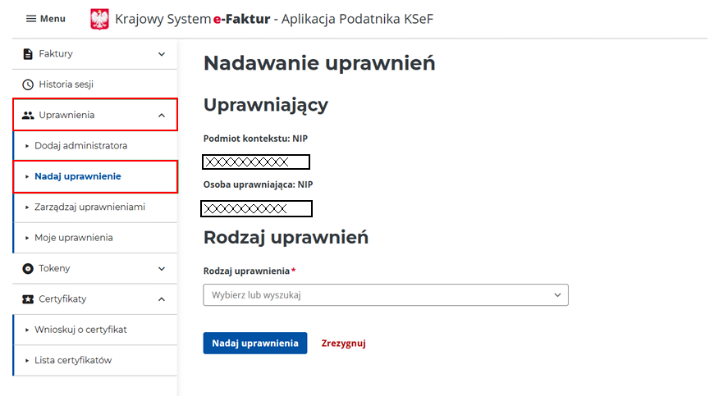Go to Moje uprawnienia
Viewport: 728px width, 401px height.
[73, 238]
